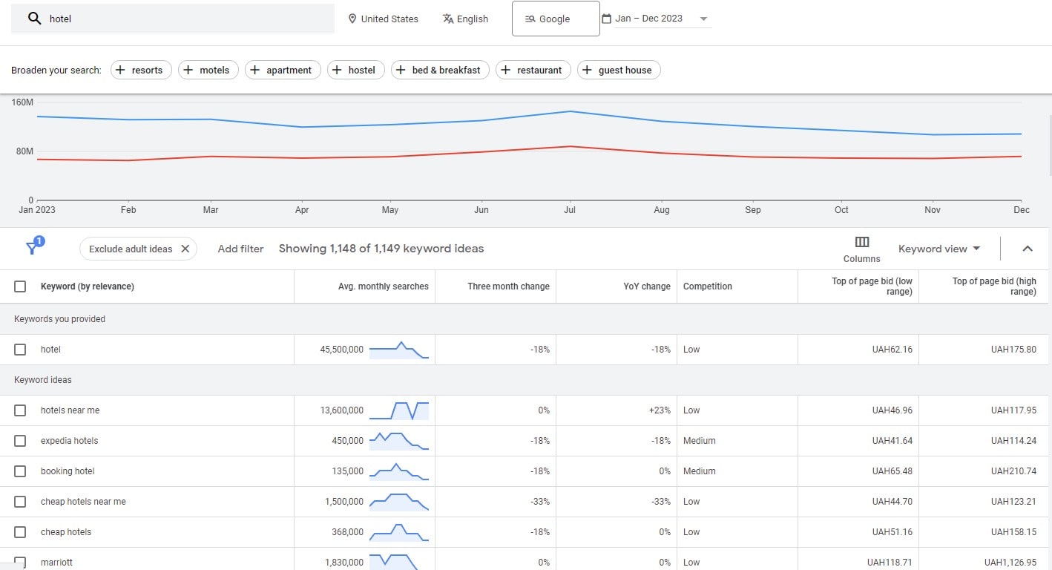Click the Add filter link
Screen dimensions: 1052x570
coord(240,249)
